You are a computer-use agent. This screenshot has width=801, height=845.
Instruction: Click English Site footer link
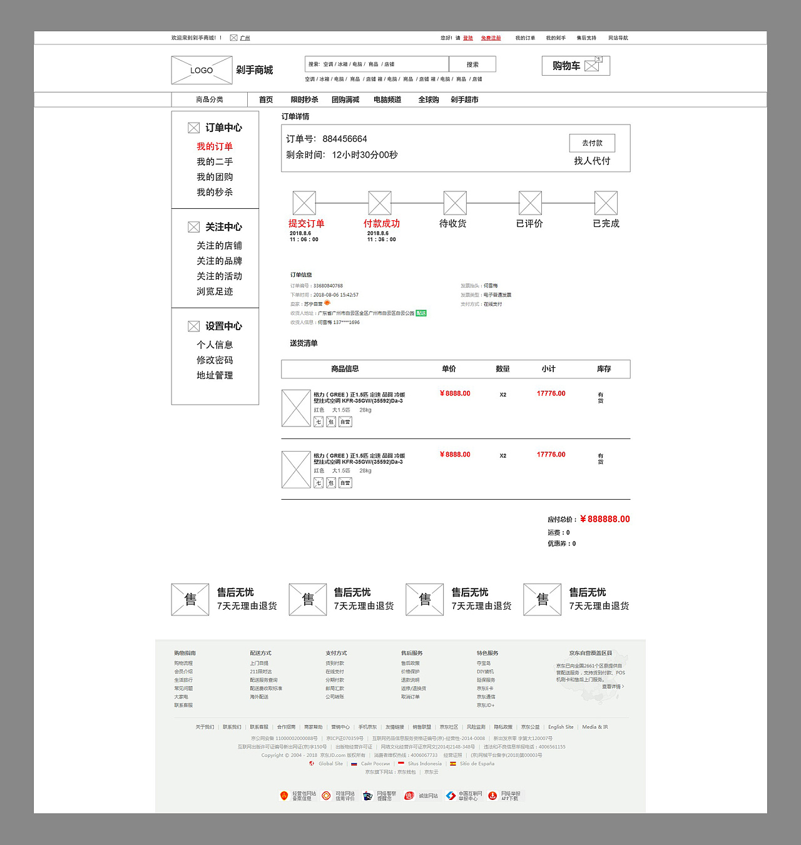click(561, 727)
